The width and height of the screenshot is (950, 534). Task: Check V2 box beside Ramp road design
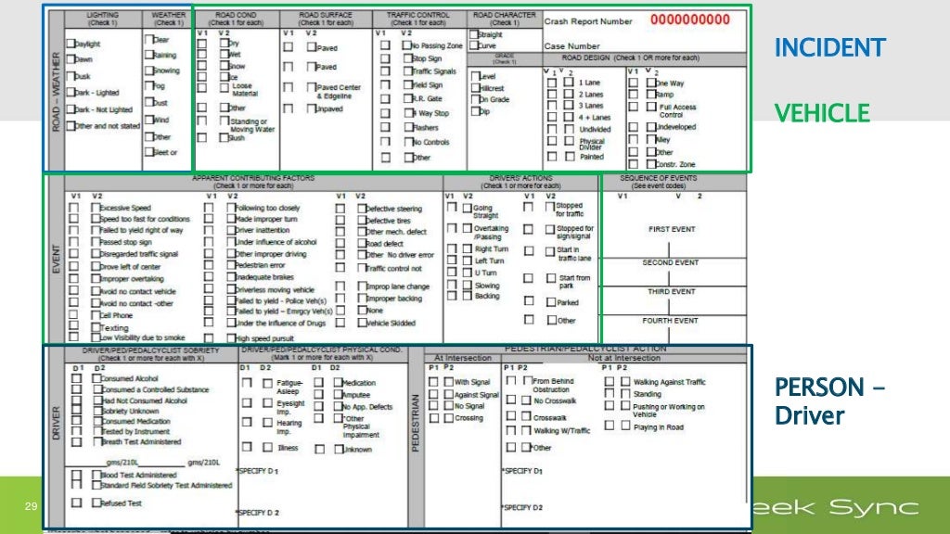(x=651, y=94)
